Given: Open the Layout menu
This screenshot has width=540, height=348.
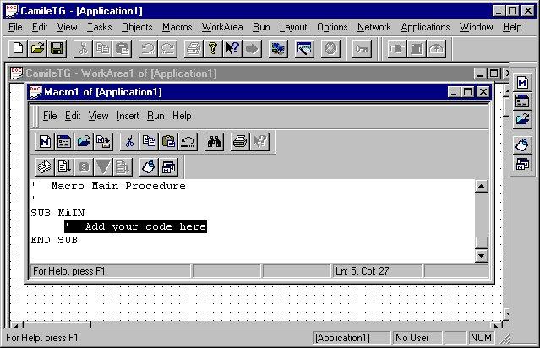Looking at the screenshot, I should coord(293,27).
